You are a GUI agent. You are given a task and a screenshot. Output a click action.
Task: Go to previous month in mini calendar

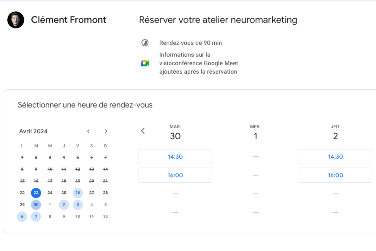tap(88, 131)
